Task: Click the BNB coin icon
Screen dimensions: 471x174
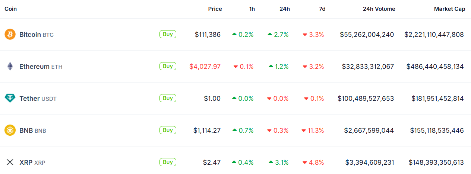Action: (x=10, y=130)
